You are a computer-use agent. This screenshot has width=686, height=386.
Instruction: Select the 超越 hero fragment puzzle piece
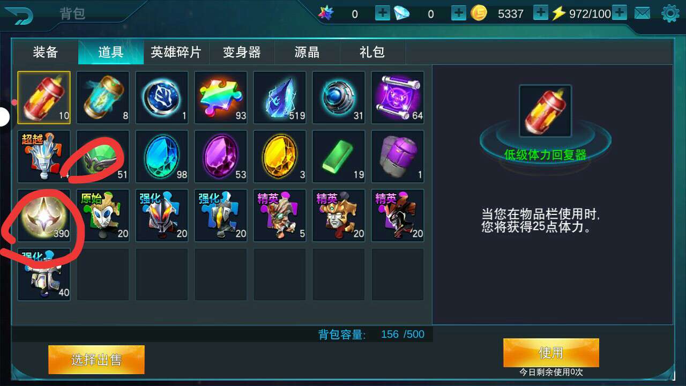click(x=44, y=157)
